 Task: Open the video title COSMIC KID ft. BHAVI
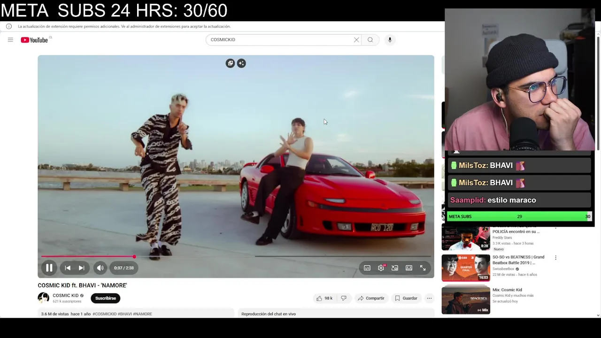(x=82, y=285)
